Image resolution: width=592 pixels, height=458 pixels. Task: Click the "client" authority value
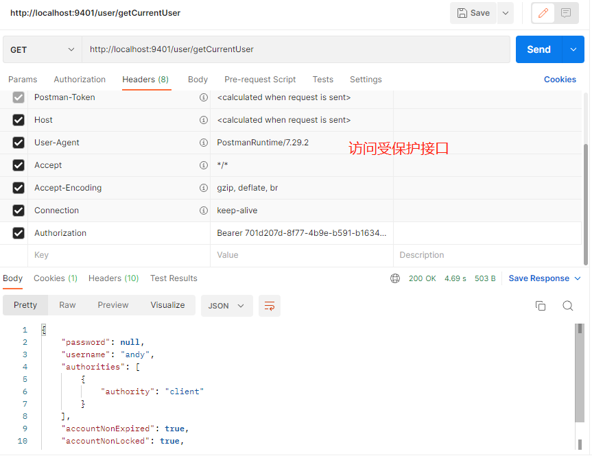pyautogui.click(x=185, y=391)
